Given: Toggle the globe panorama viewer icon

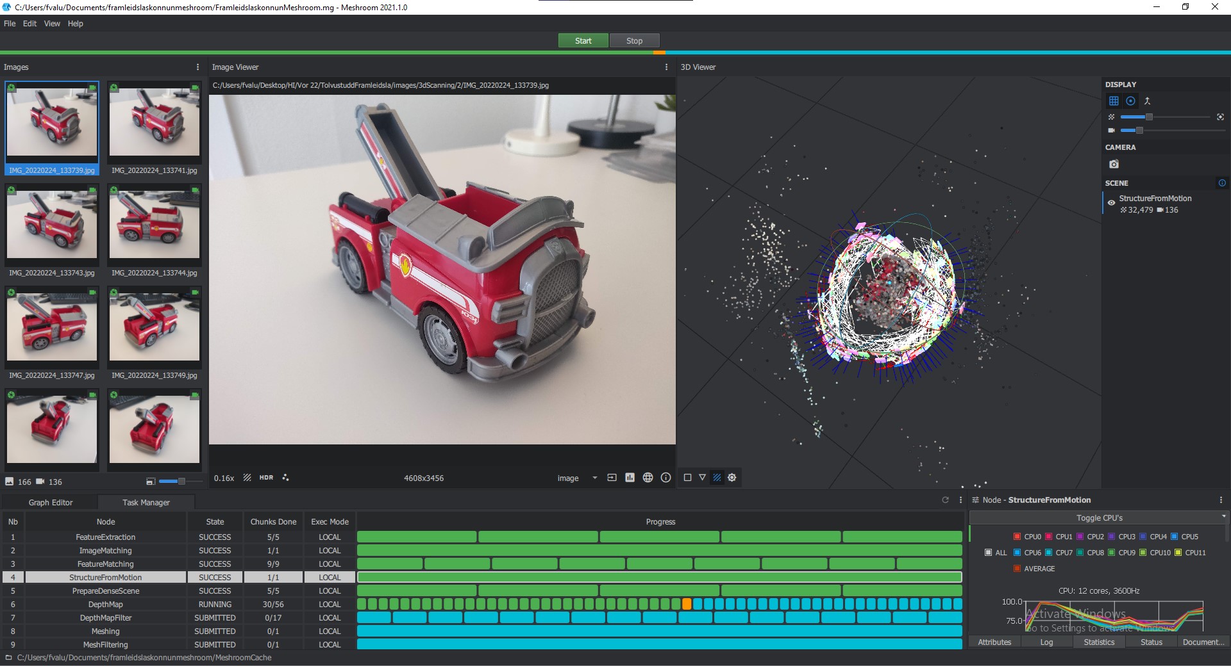Looking at the screenshot, I should [648, 478].
